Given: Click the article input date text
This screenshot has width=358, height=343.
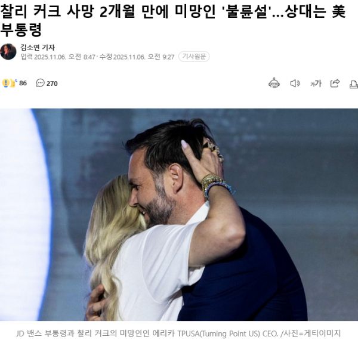Looking at the screenshot, I should (x=58, y=57).
